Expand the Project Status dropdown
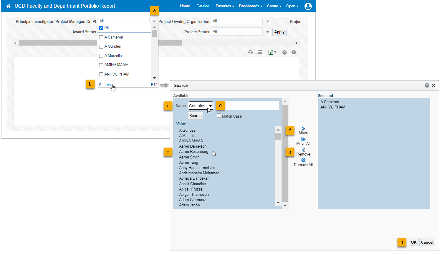The height and width of the screenshot is (254, 442). pos(267,32)
